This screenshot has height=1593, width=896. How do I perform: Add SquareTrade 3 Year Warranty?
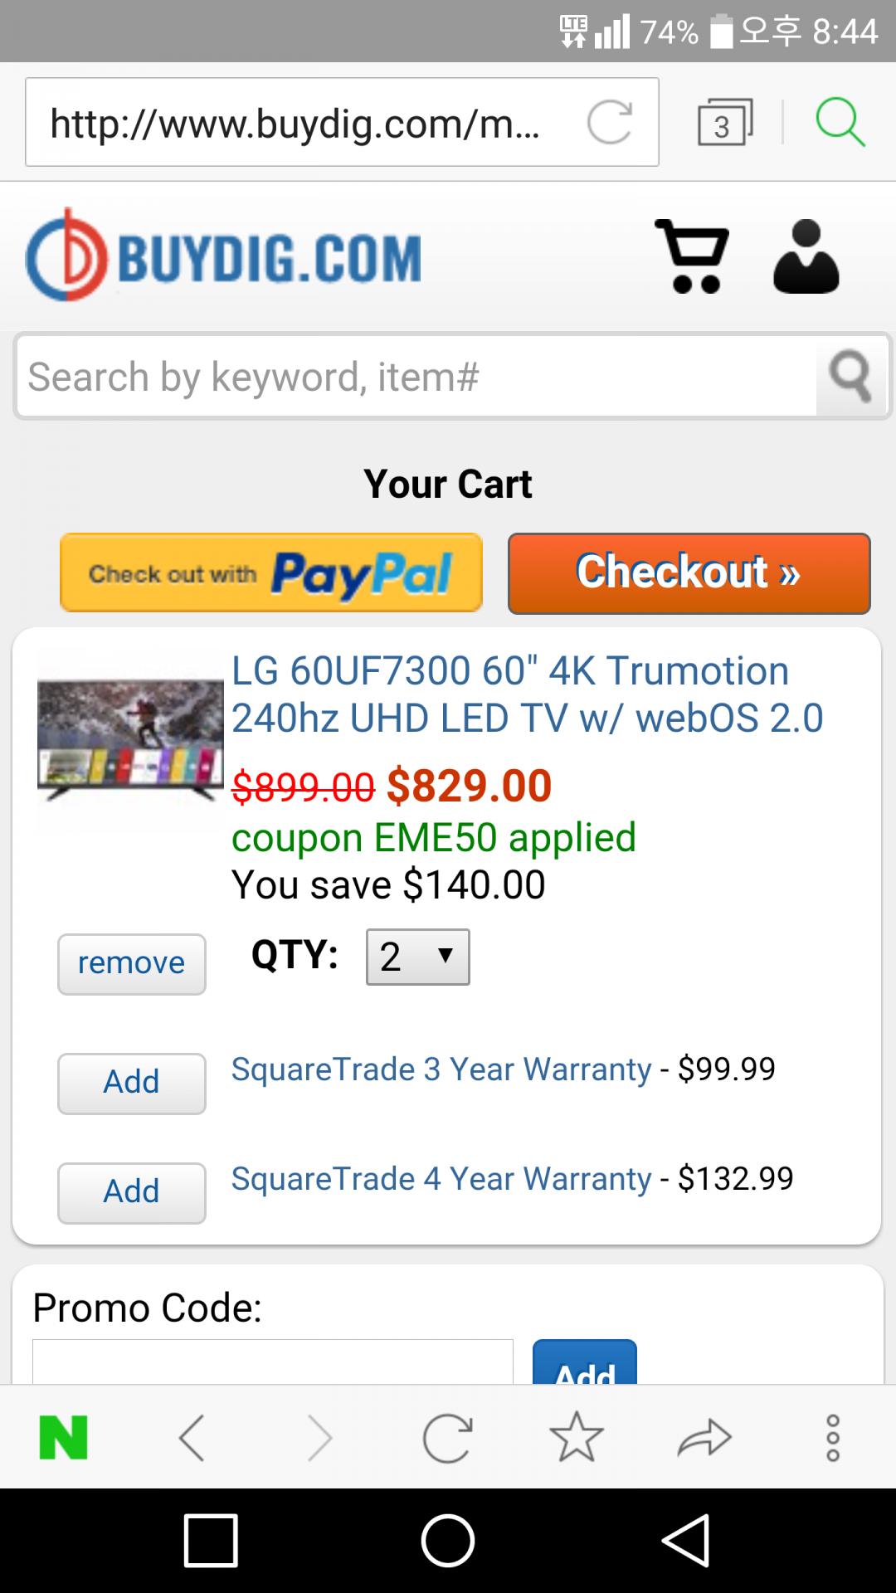coord(131,1083)
